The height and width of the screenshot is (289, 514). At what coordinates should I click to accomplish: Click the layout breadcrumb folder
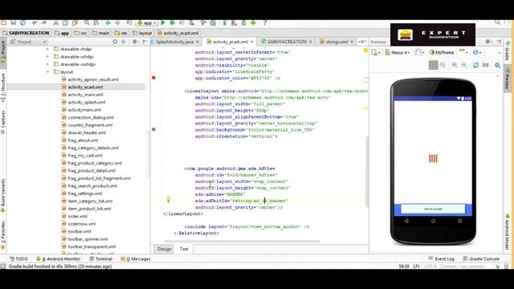[x=142, y=33]
